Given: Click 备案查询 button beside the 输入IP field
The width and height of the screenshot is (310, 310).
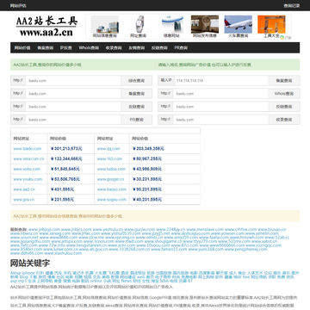Looking at the screenshot, I should pos(284,81).
